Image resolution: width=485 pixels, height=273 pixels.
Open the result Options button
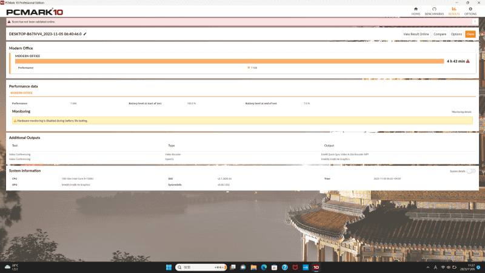457,34
